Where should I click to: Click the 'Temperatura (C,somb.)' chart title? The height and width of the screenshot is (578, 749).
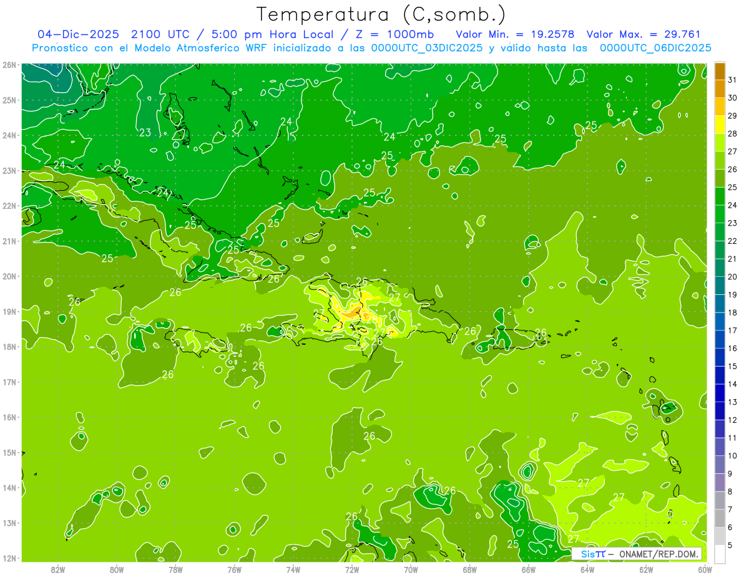click(x=381, y=14)
